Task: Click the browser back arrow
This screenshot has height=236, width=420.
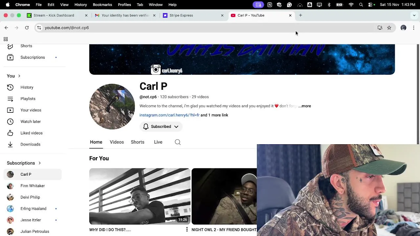Action: [x=6, y=28]
